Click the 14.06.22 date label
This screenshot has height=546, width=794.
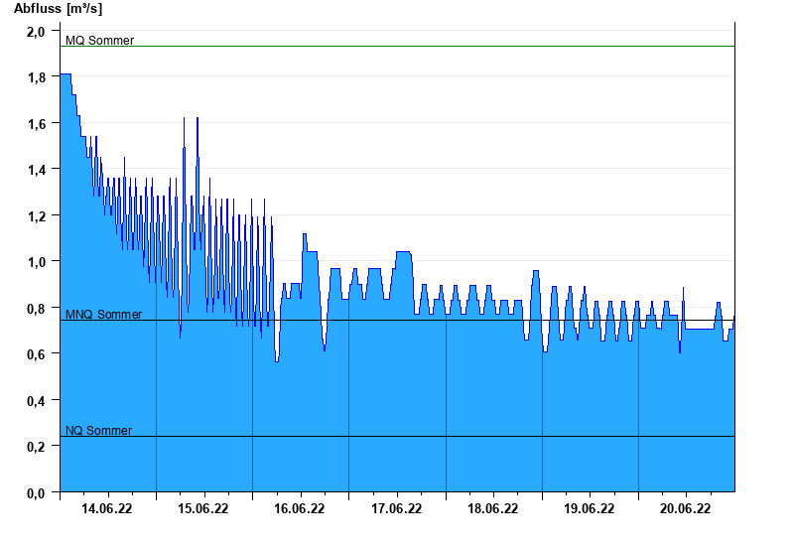pos(107,508)
